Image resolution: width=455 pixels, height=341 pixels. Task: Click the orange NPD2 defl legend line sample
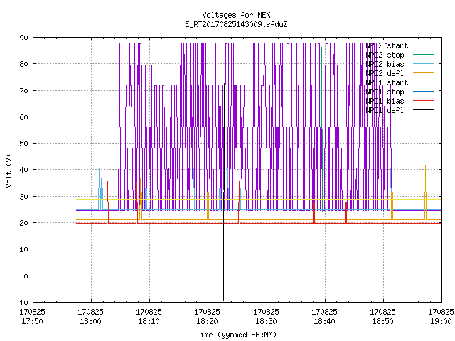coord(423,73)
